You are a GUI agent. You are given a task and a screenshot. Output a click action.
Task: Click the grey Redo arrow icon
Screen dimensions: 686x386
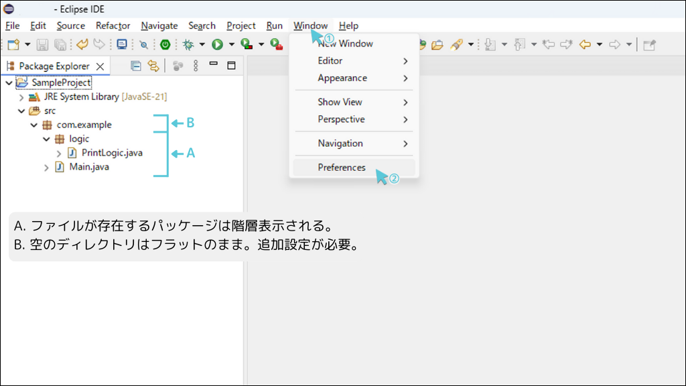(x=99, y=44)
